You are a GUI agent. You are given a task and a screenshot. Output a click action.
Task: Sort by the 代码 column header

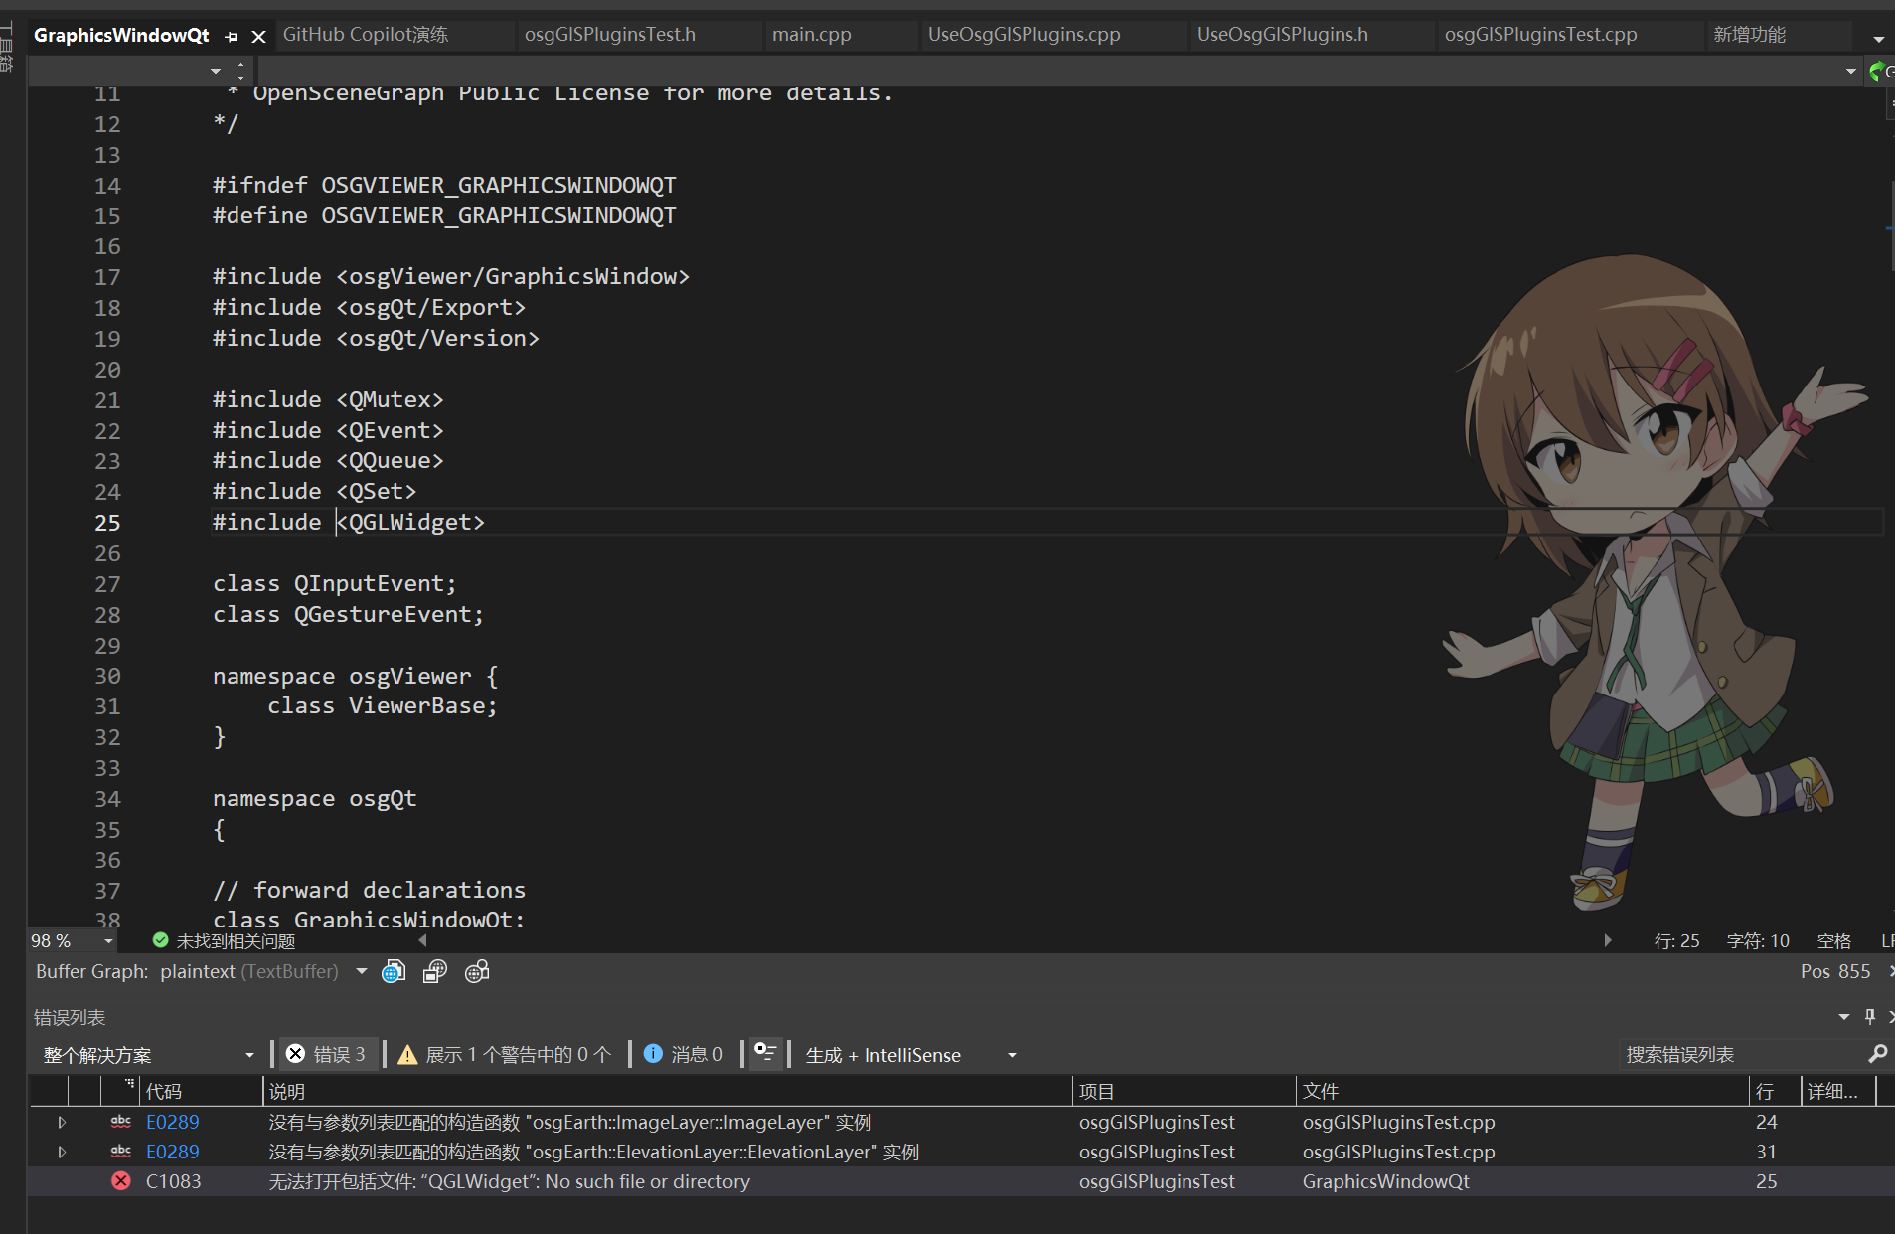201,1092
